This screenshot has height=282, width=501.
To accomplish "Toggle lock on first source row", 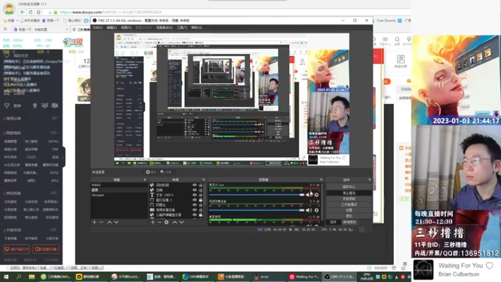I will click(200, 185).
